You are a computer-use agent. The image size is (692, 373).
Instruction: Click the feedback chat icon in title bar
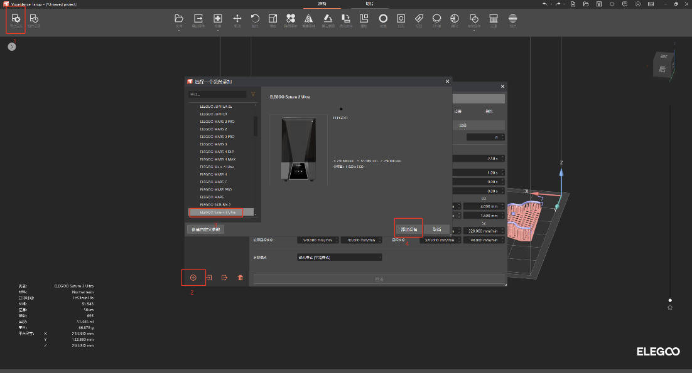click(624, 4)
